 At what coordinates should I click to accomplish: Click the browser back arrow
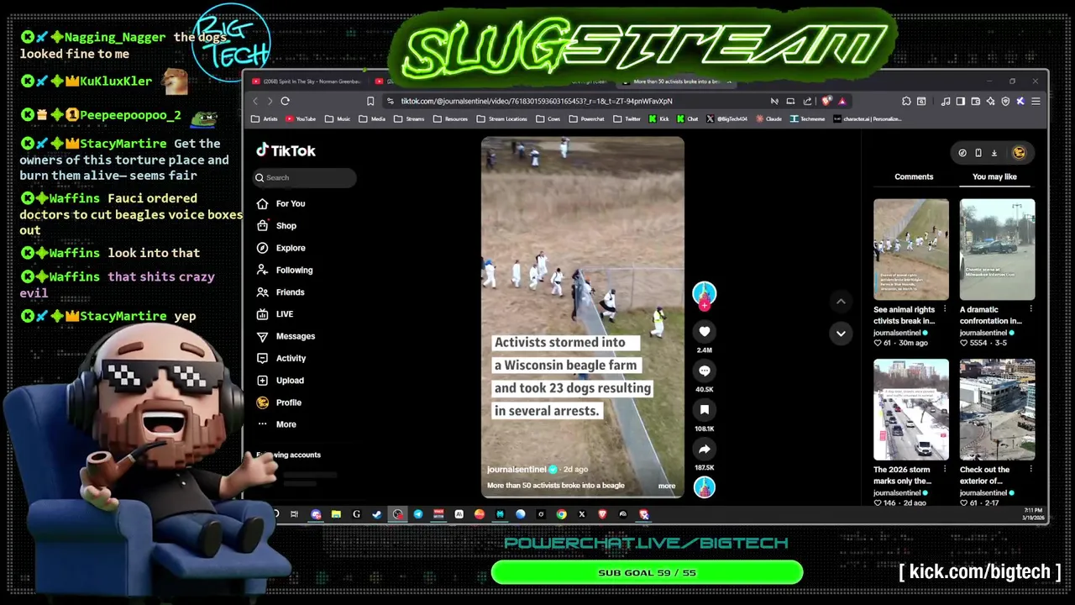(255, 101)
